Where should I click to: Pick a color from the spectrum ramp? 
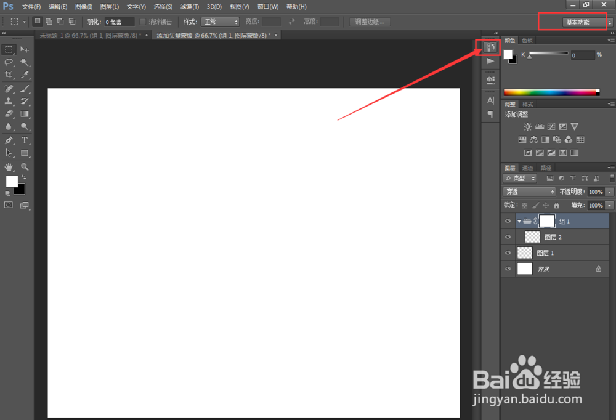[551, 92]
